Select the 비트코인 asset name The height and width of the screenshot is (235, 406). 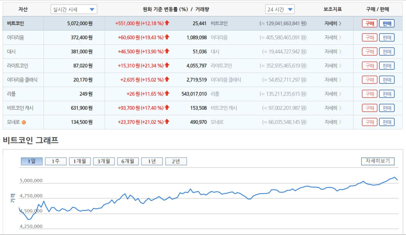pos(16,24)
